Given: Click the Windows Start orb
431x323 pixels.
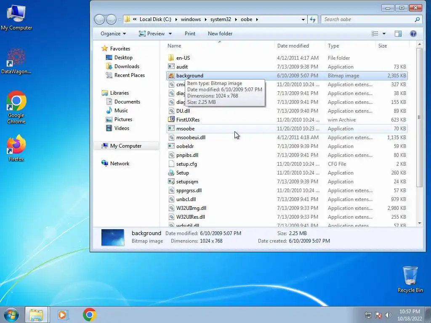Looking at the screenshot, I should (x=11, y=315).
